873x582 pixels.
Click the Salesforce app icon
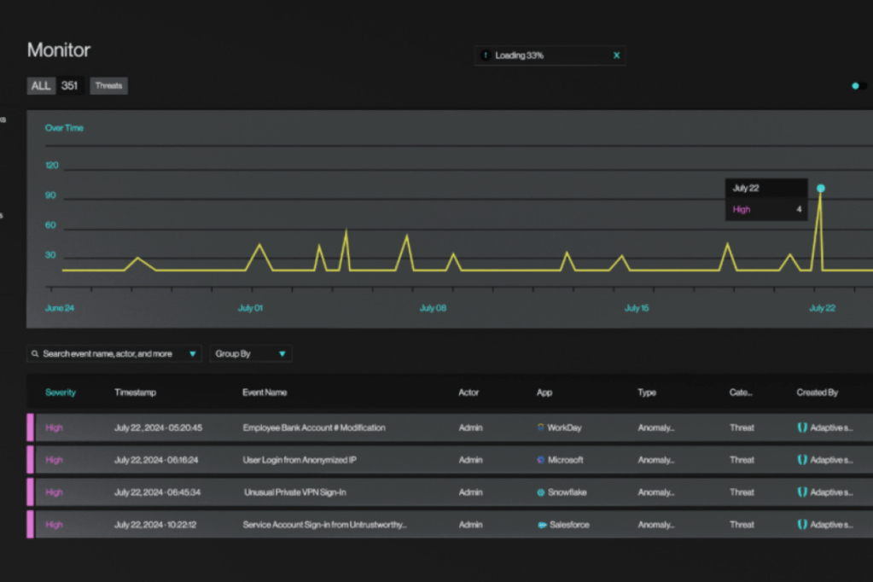click(542, 525)
